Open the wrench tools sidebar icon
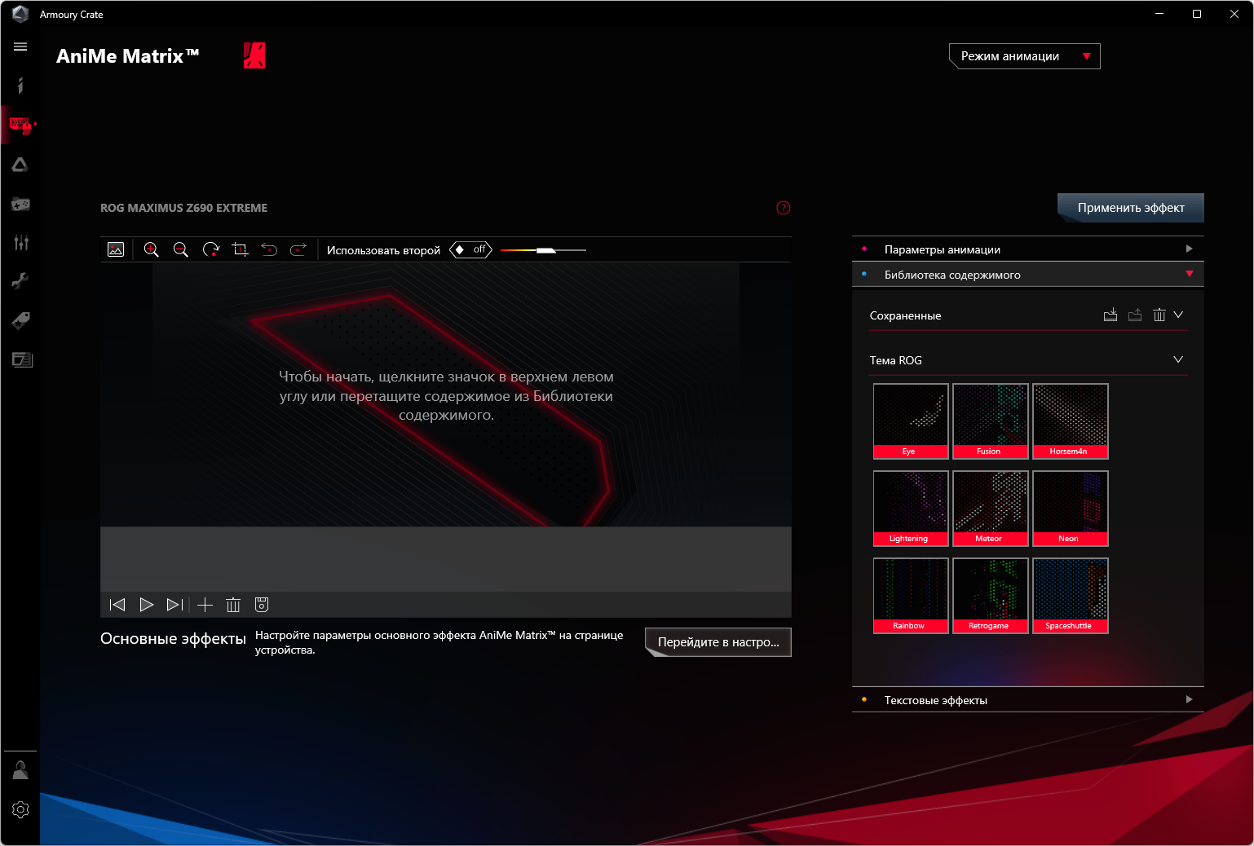This screenshot has height=846, width=1254. pyautogui.click(x=20, y=281)
